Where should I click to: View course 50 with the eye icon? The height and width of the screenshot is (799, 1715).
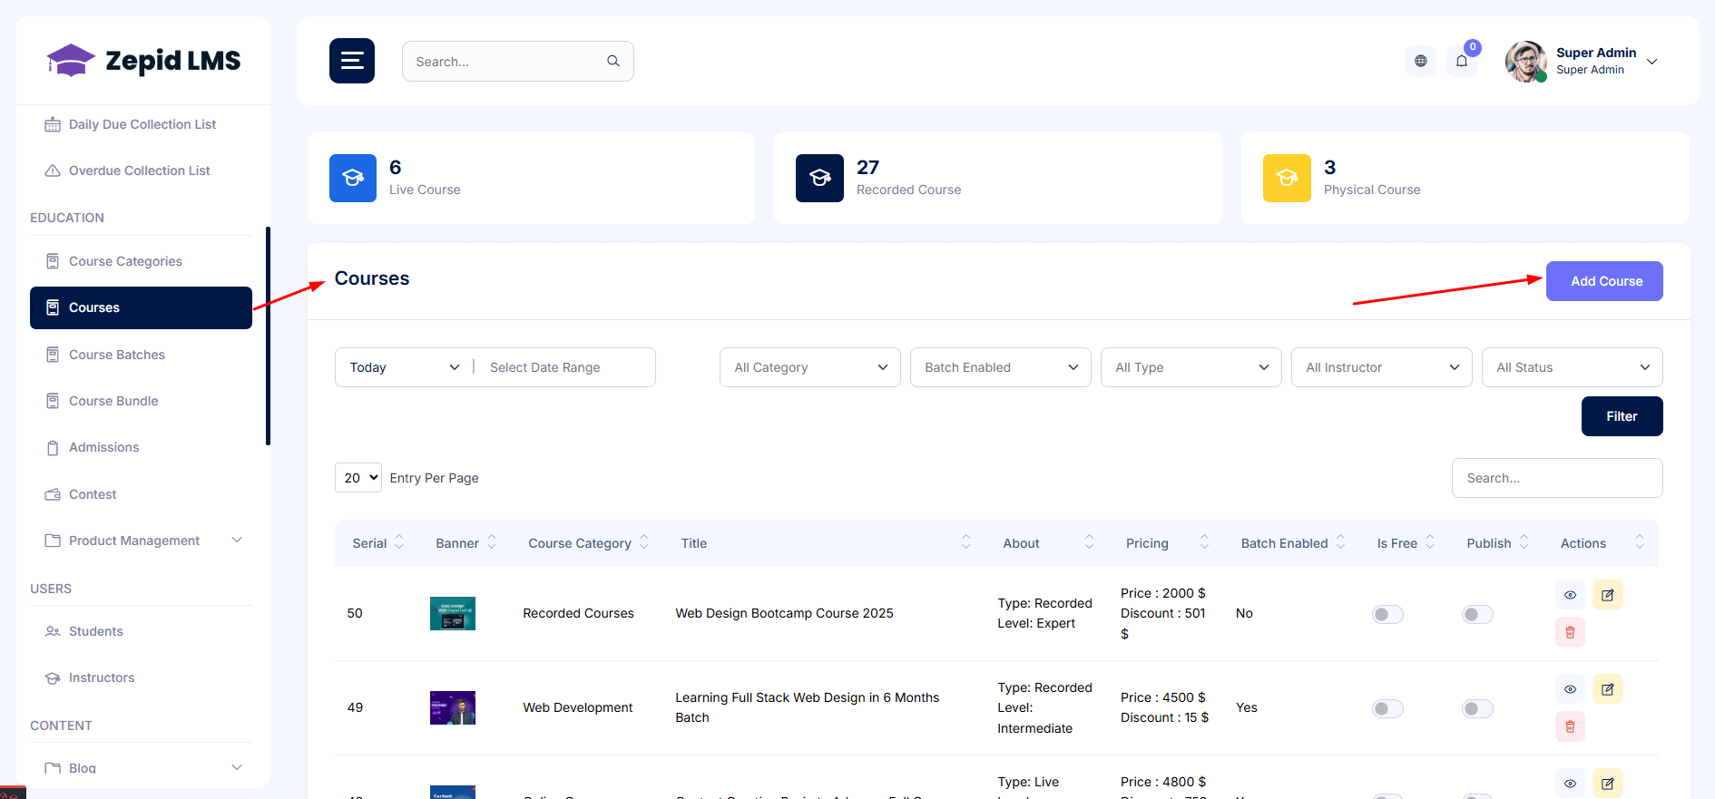pyautogui.click(x=1570, y=595)
